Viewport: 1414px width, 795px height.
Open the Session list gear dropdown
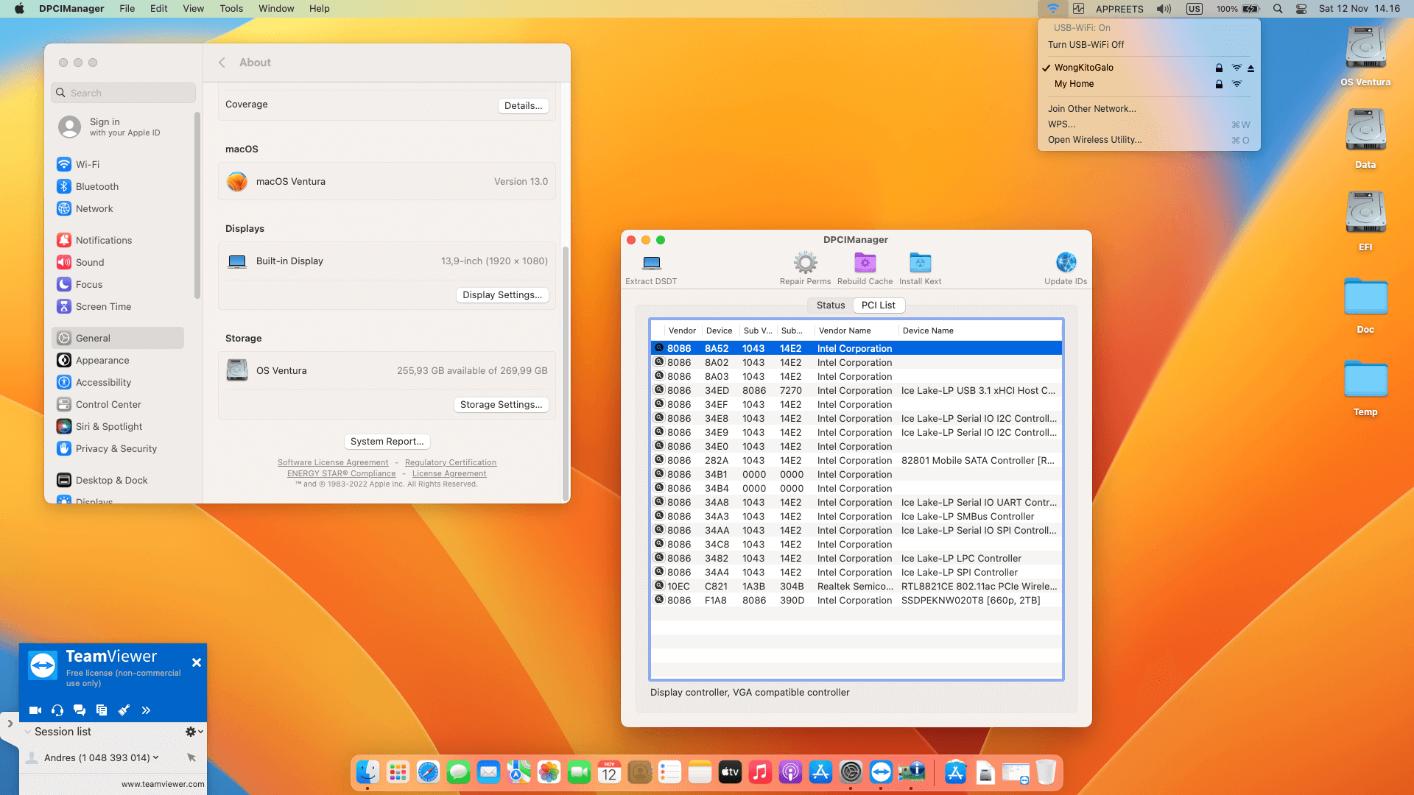[194, 732]
